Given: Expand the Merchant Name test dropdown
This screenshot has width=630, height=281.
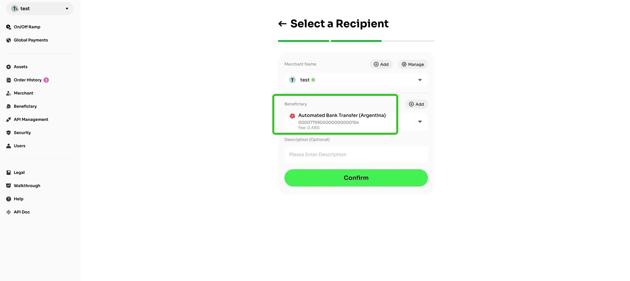Looking at the screenshot, I should (x=356, y=80).
